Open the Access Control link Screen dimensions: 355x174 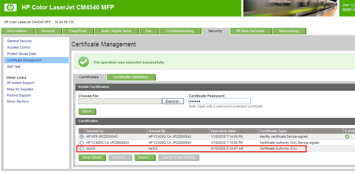click(19, 47)
